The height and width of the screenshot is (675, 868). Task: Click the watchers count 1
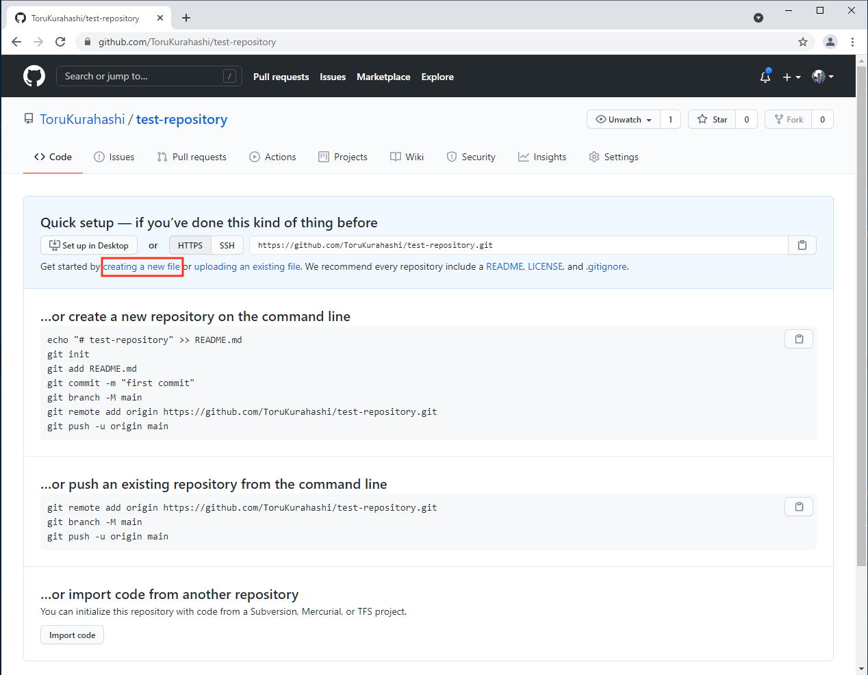(671, 119)
